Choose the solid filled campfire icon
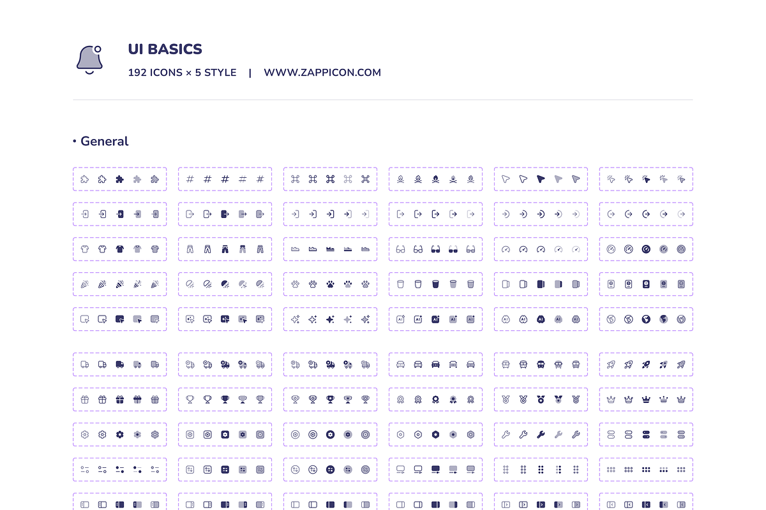The width and height of the screenshot is (766, 510). click(x=435, y=179)
